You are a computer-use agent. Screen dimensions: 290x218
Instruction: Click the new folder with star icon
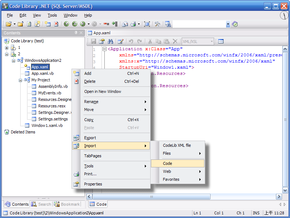pyautogui.click(x=37, y=24)
